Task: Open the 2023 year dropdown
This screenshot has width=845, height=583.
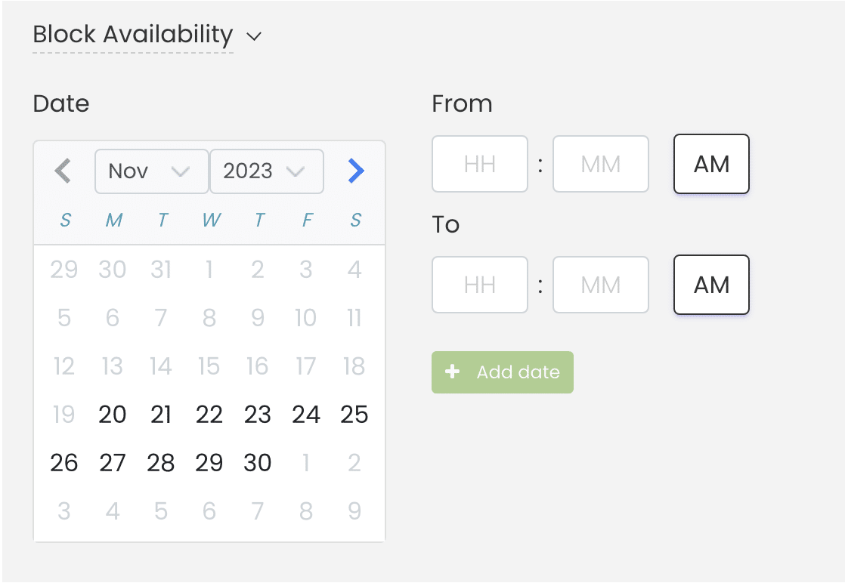Action: click(266, 171)
